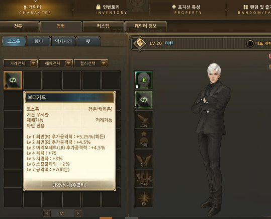Select the 소품 (prop) equipment slot
The width and height of the screenshot is (271, 219).
click(144, 120)
